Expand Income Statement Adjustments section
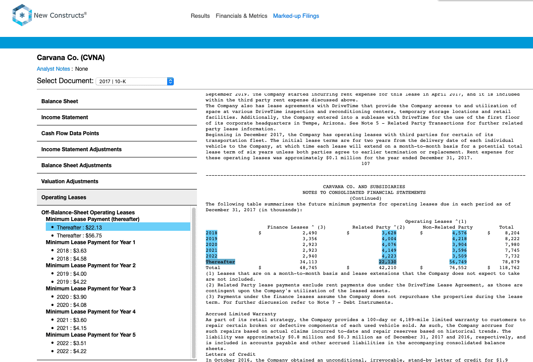This screenshot has height=362, width=533. [x=116, y=149]
